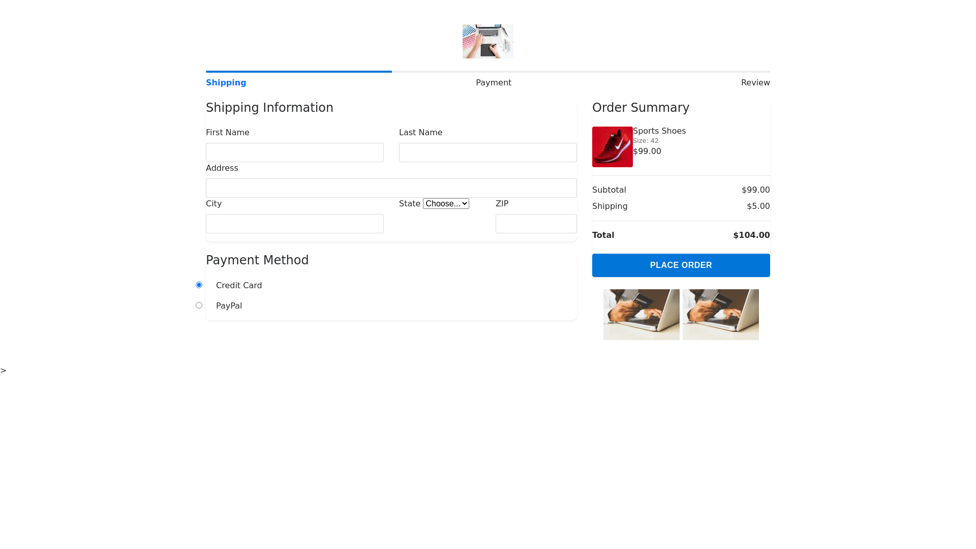Click the Sports Shoes product name

point(659,131)
